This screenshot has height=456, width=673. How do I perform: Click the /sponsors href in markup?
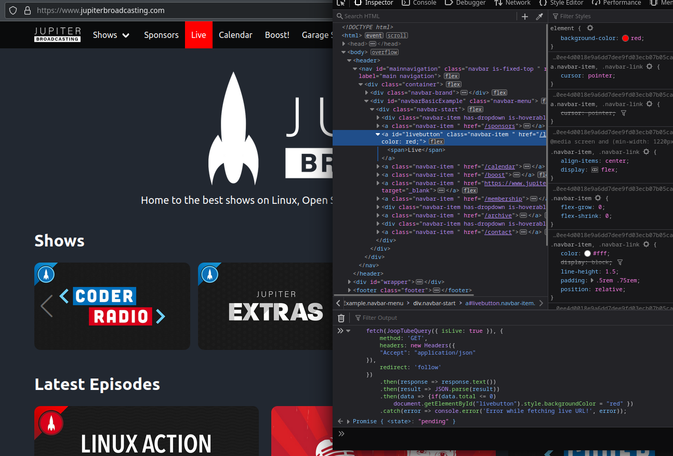(499, 126)
